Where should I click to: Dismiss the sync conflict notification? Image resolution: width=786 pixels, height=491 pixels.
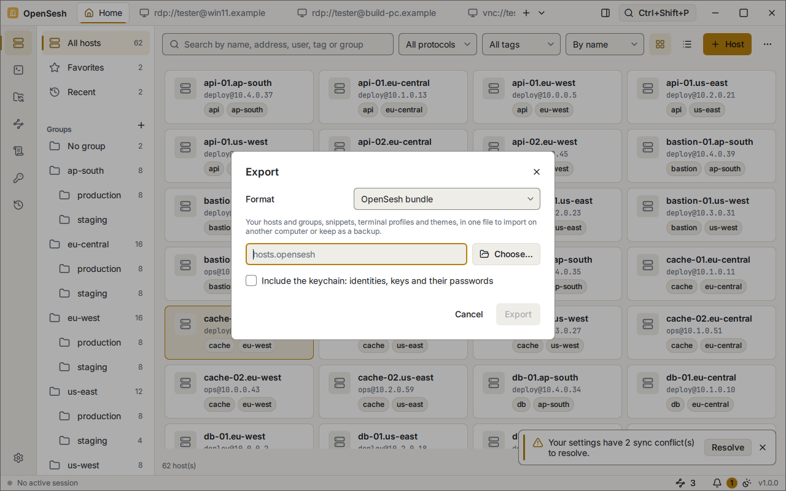[763, 447]
